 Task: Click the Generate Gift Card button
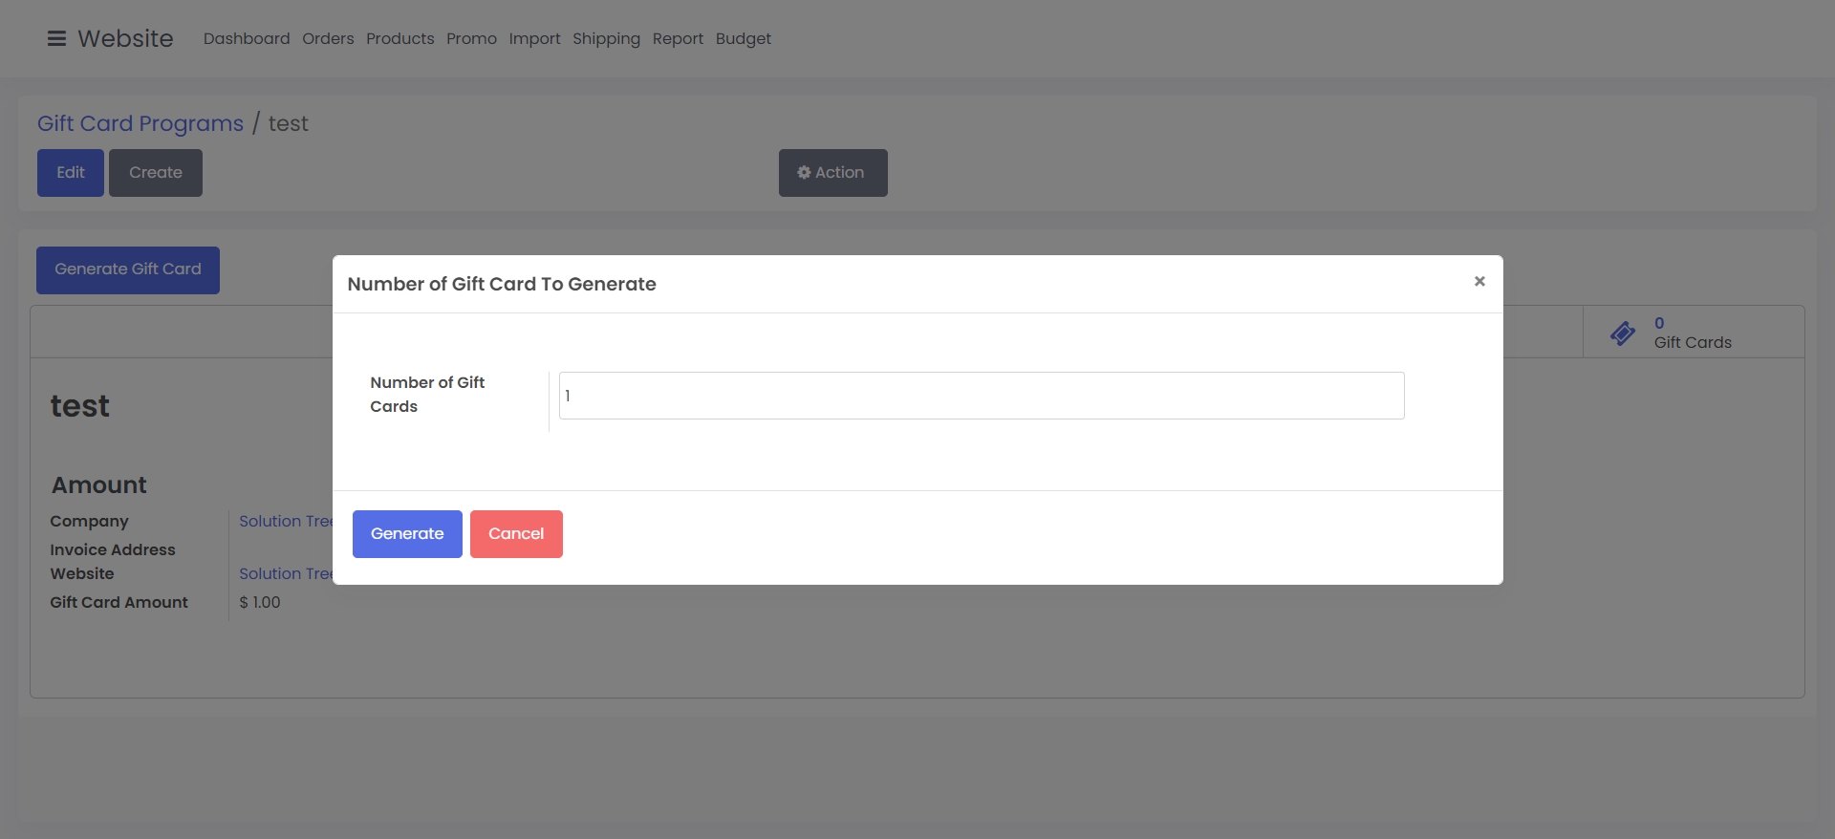(128, 270)
